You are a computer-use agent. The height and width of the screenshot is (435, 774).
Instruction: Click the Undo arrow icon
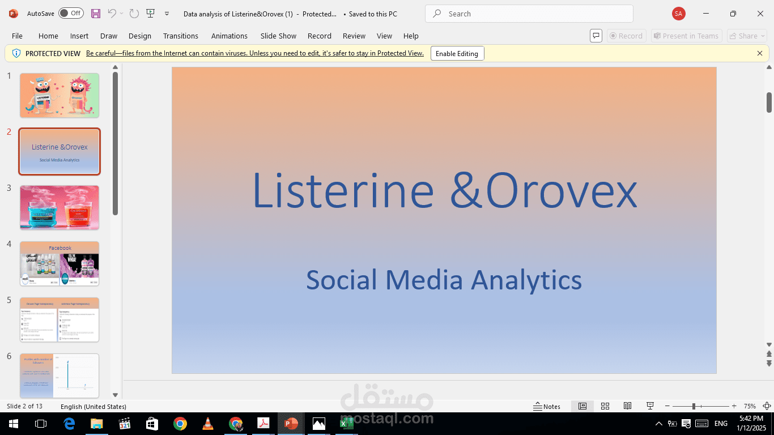(112, 13)
